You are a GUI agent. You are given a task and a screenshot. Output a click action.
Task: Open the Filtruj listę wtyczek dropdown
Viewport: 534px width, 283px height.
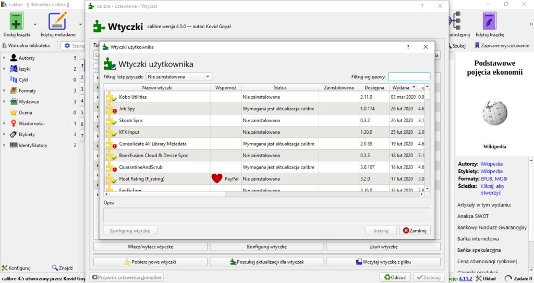coord(179,77)
